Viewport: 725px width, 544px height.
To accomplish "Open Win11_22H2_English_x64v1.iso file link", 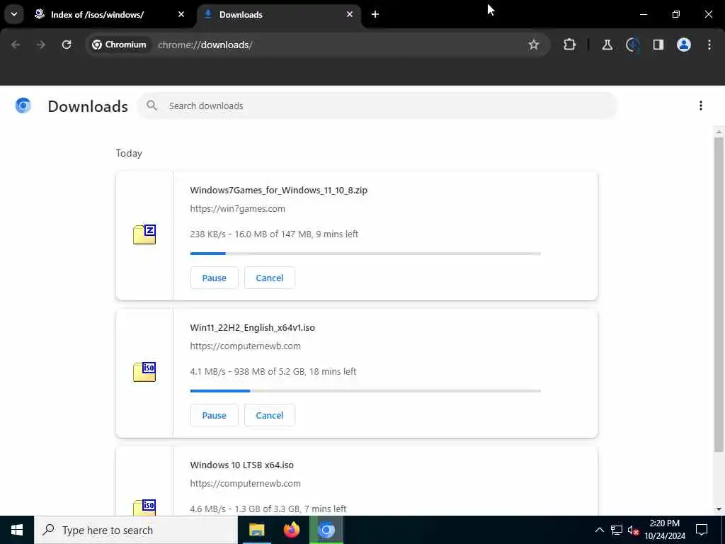I will (253, 327).
